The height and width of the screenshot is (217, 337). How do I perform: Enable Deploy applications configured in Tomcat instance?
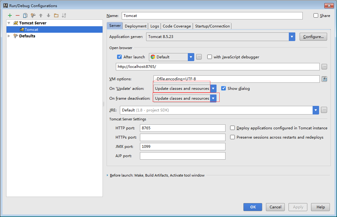[232, 128]
